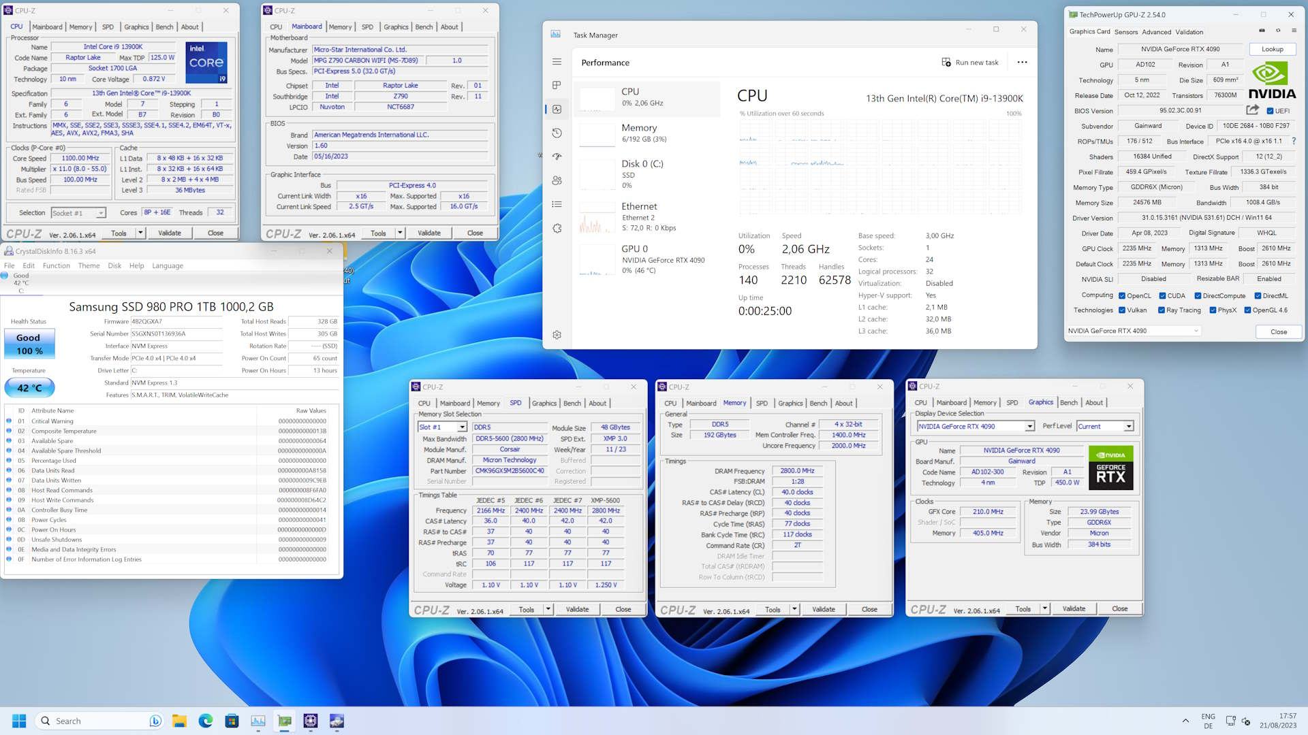Screen dimensions: 1308x735
Task: Open Bench tab in CPU-Z CPU window
Action: point(164,27)
